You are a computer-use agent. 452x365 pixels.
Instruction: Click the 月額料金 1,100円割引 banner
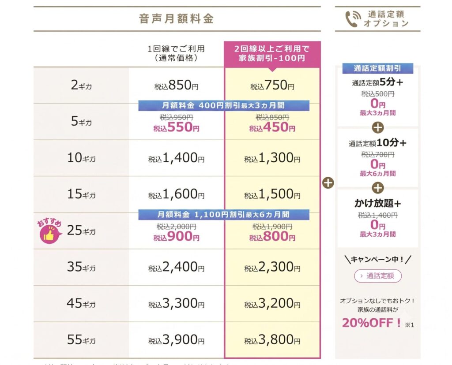224,215
